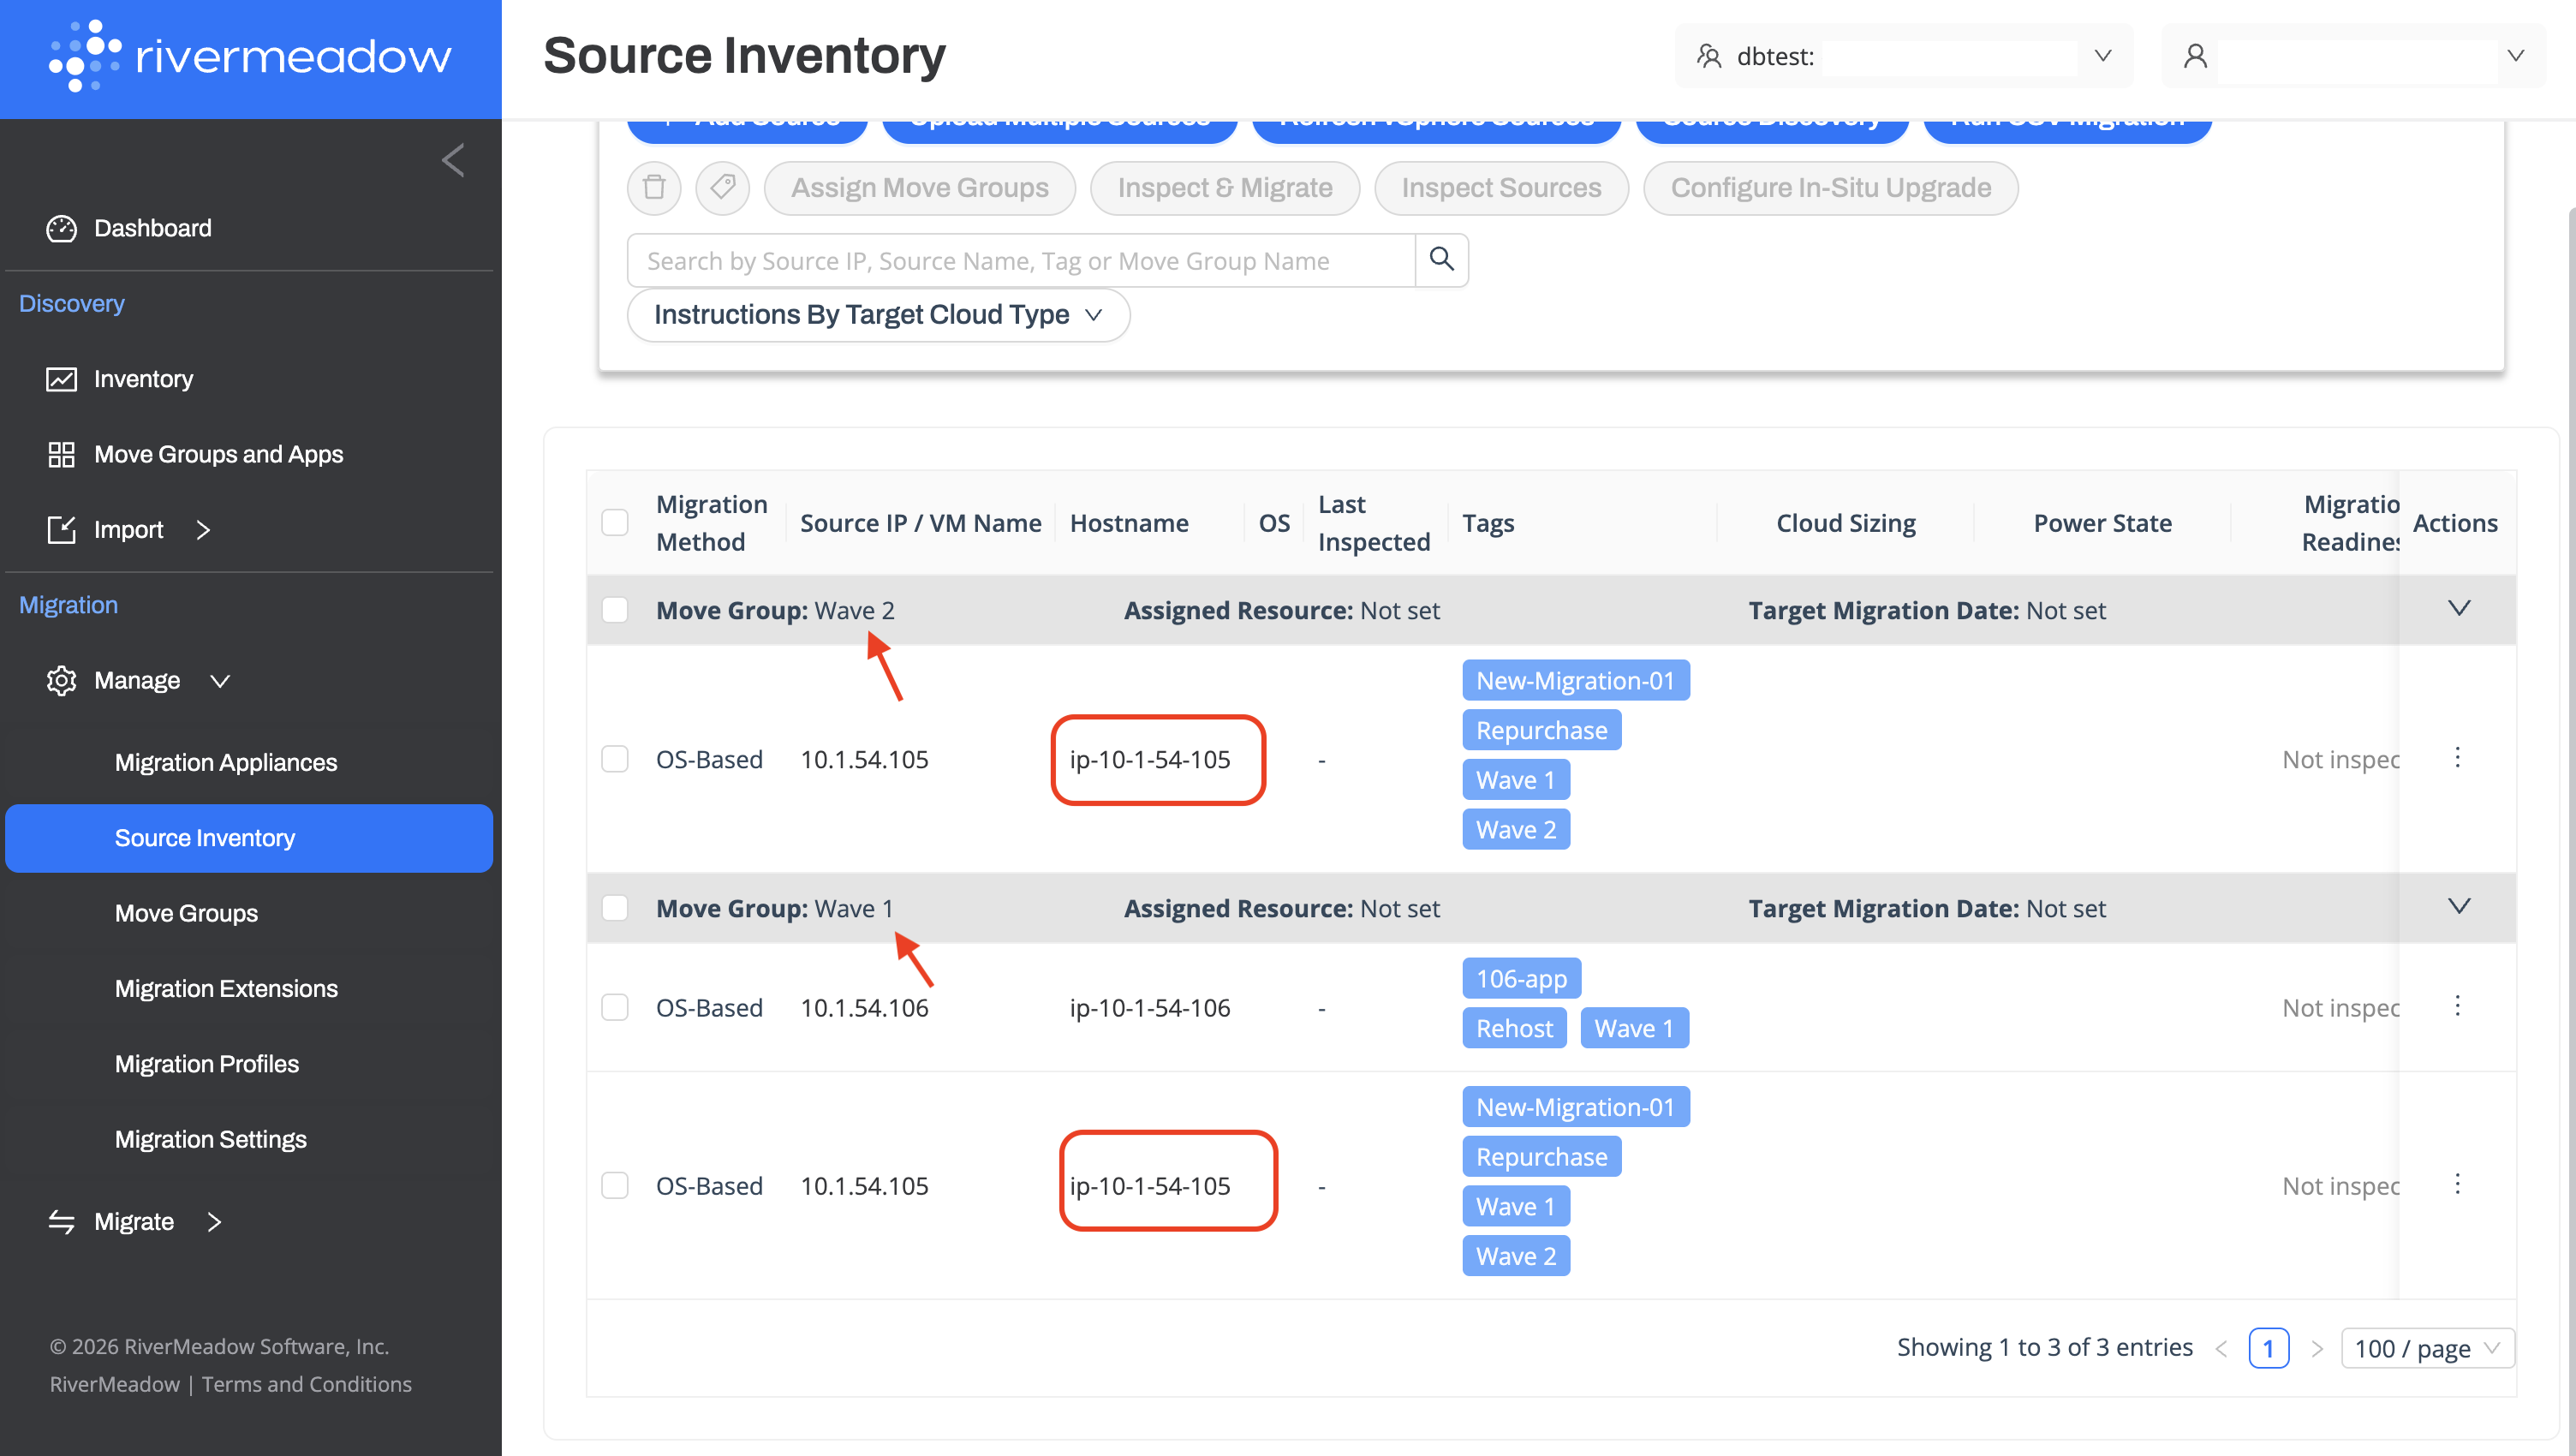Click the rivermeadow logo
The image size is (2576, 1456).
pos(251,56)
